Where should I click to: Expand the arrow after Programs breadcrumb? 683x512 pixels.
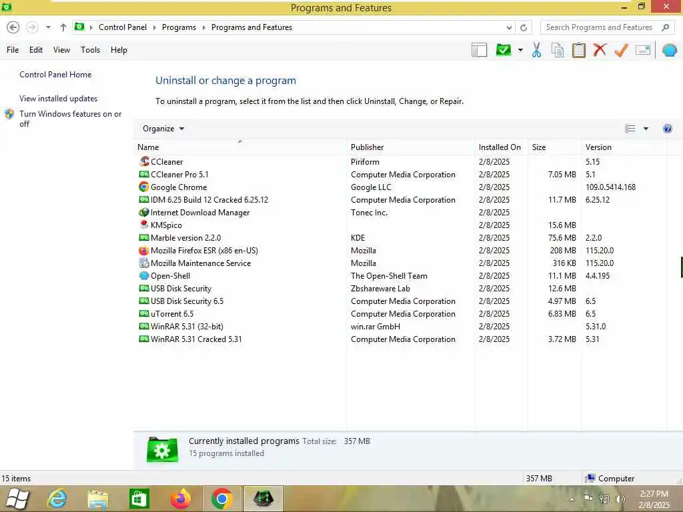point(203,27)
